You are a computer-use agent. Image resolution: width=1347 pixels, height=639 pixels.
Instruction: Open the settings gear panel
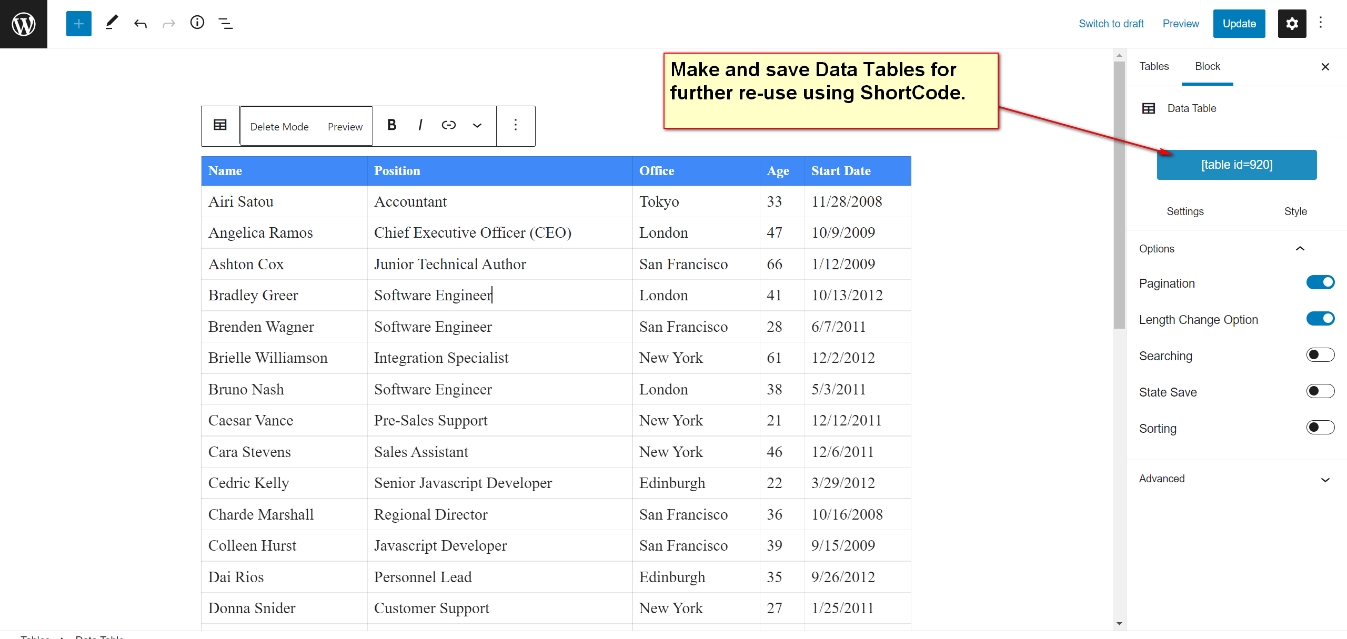(x=1292, y=24)
